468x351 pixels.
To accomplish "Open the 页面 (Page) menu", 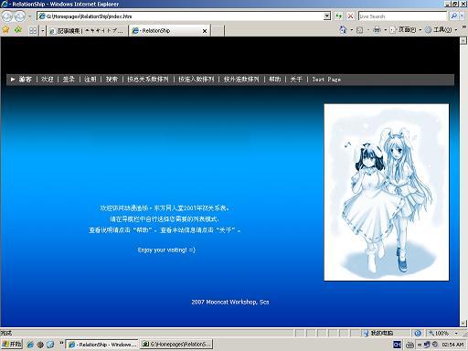I will 406,29.
